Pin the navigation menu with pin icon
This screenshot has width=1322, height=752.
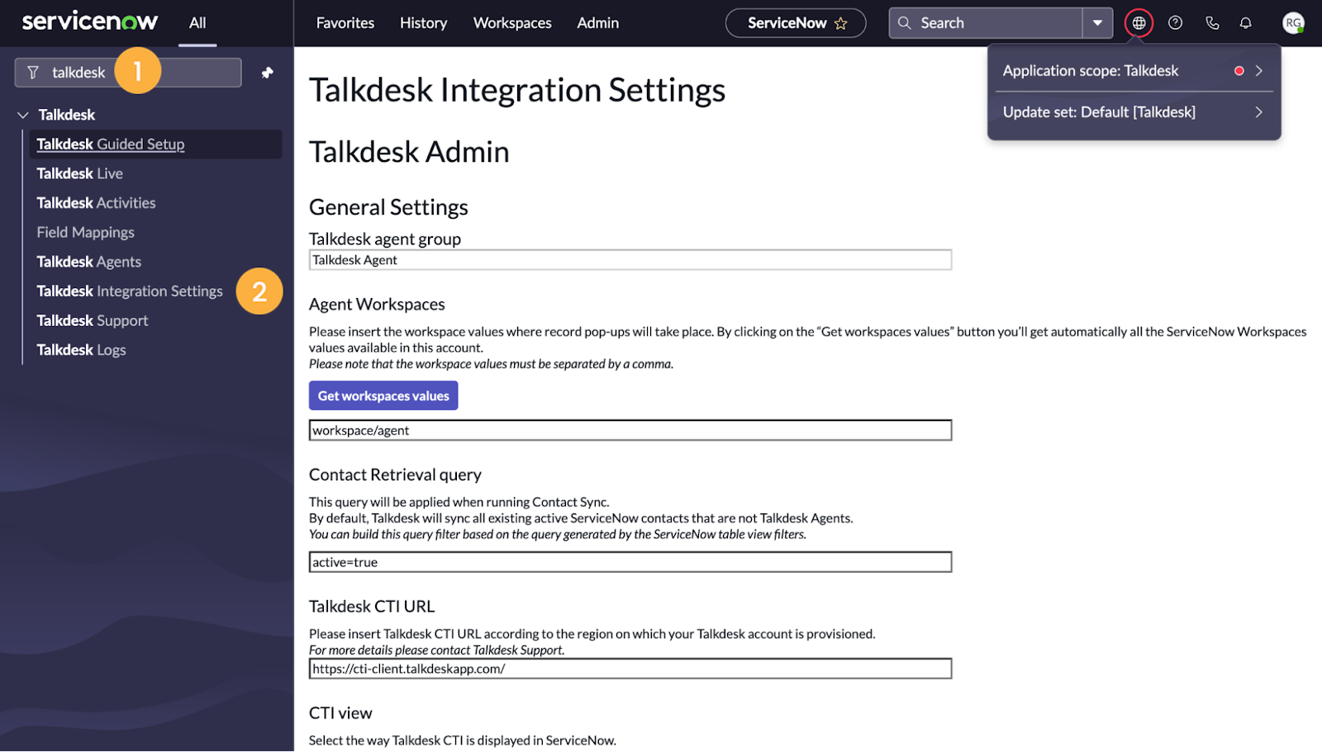(x=266, y=73)
